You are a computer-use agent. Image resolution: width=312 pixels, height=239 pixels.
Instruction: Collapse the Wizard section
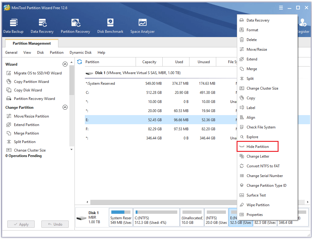65,64
